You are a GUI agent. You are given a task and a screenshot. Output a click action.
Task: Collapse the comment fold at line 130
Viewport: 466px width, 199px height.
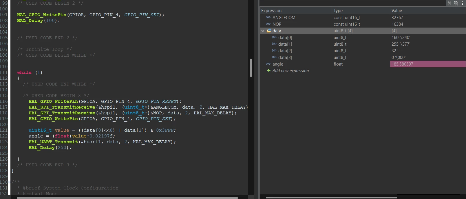tap(9, 182)
